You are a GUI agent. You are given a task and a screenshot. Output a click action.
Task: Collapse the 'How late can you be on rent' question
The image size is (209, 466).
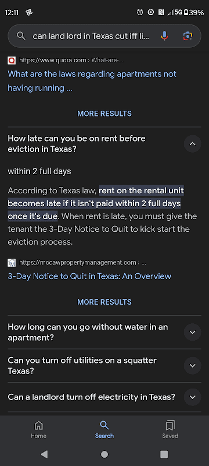click(x=192, y=144)
